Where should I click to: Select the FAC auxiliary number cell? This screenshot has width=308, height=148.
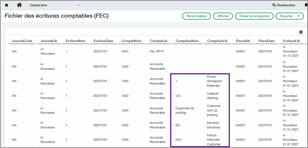(178, 140)
